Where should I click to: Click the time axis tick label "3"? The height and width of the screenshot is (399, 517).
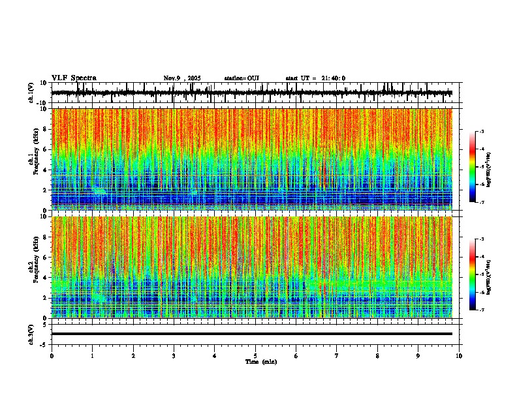[x=174, y=356]
